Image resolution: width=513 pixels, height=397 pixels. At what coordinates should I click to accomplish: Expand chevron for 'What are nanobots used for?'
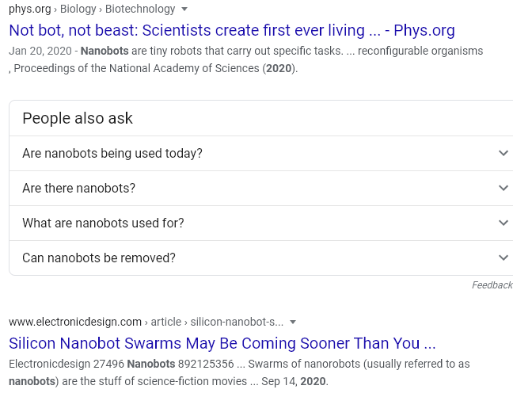click(503, 223)
